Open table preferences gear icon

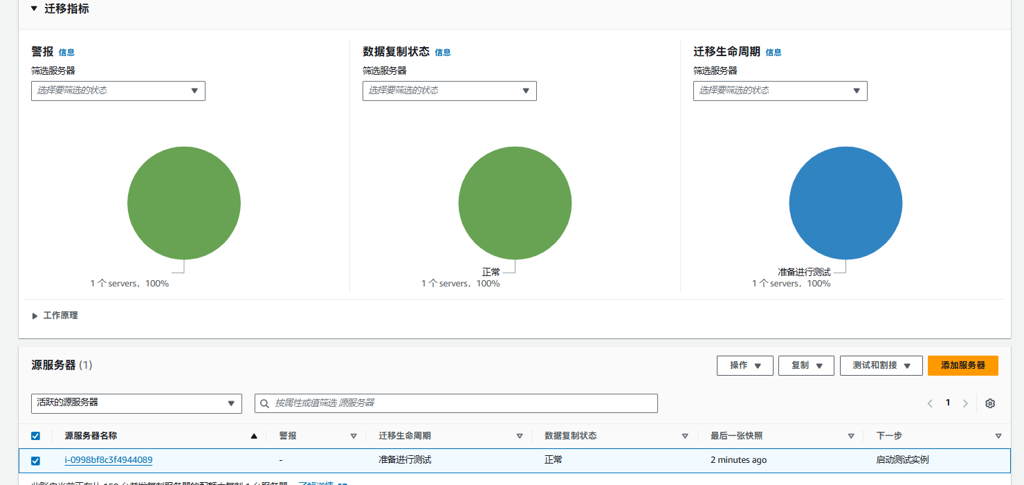coord(990,403)
